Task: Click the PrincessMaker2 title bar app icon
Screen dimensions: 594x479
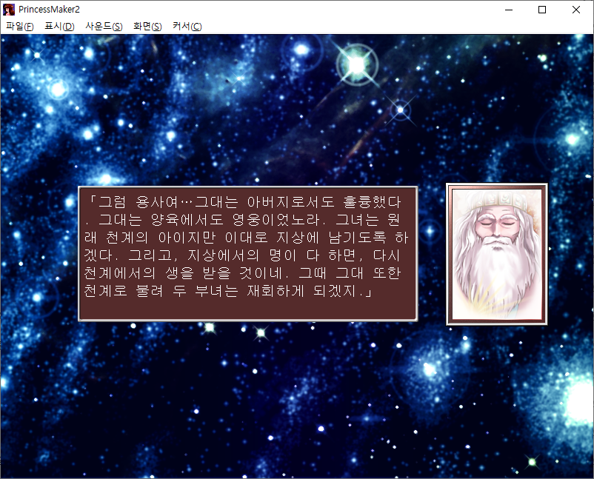Action: [9, 10]
